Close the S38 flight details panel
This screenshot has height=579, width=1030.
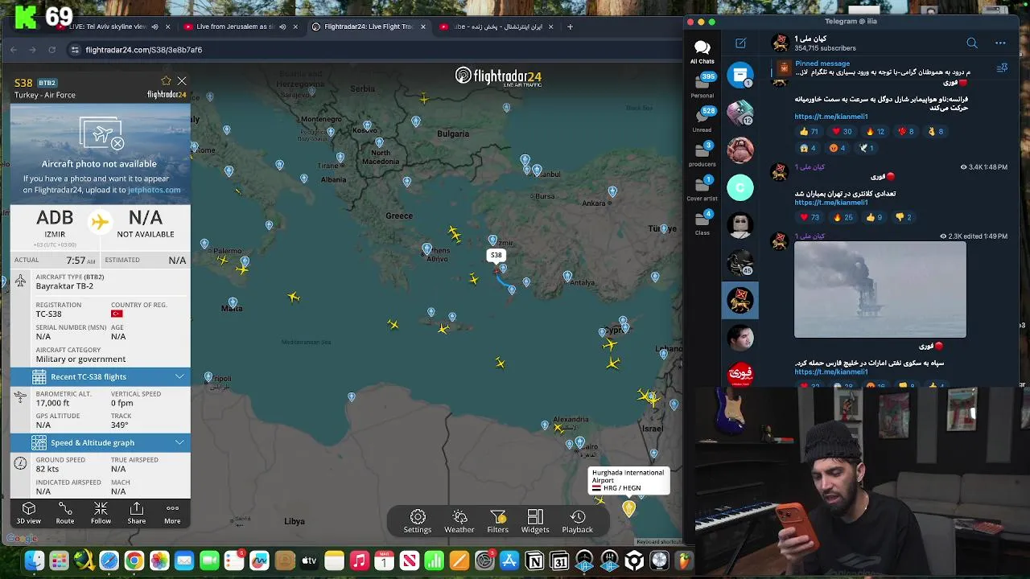tap(182, 81)
